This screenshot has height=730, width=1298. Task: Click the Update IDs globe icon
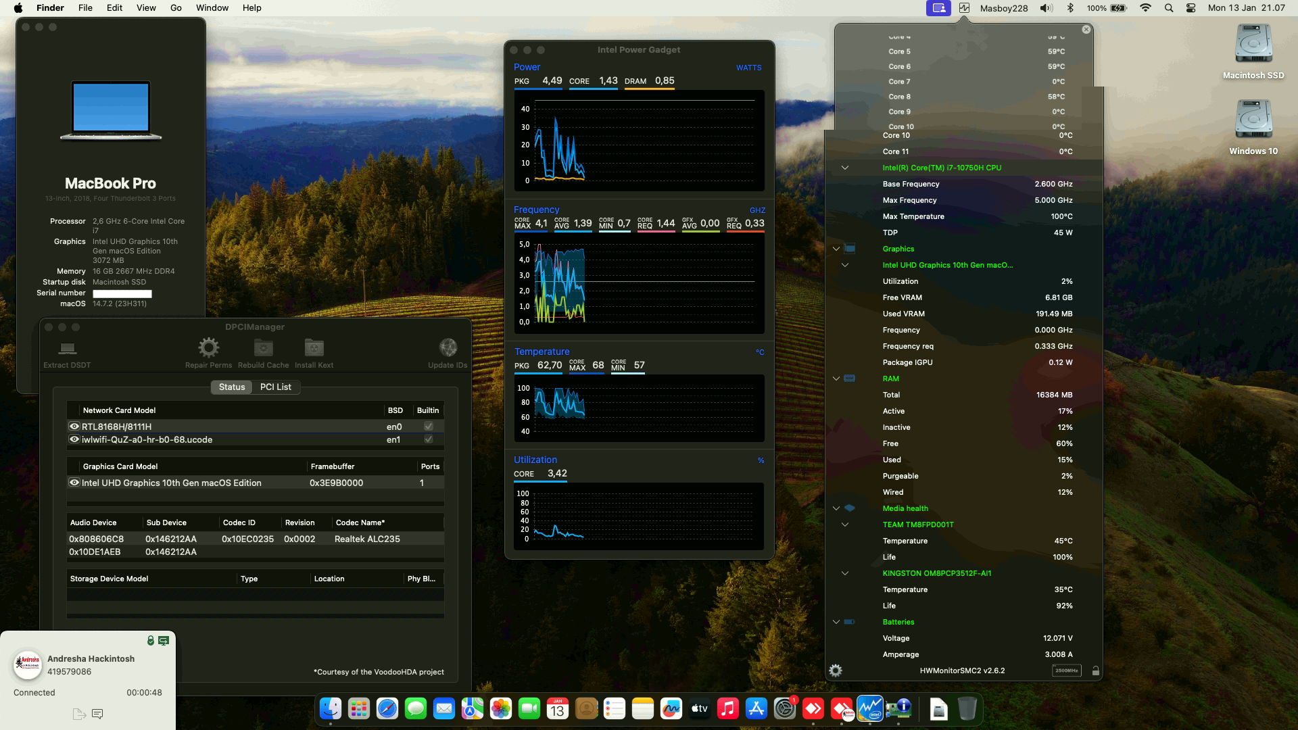point(448,348)
